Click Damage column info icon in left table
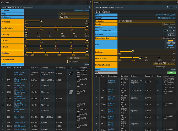Screen dimensions: 178x131 [65, 68]
